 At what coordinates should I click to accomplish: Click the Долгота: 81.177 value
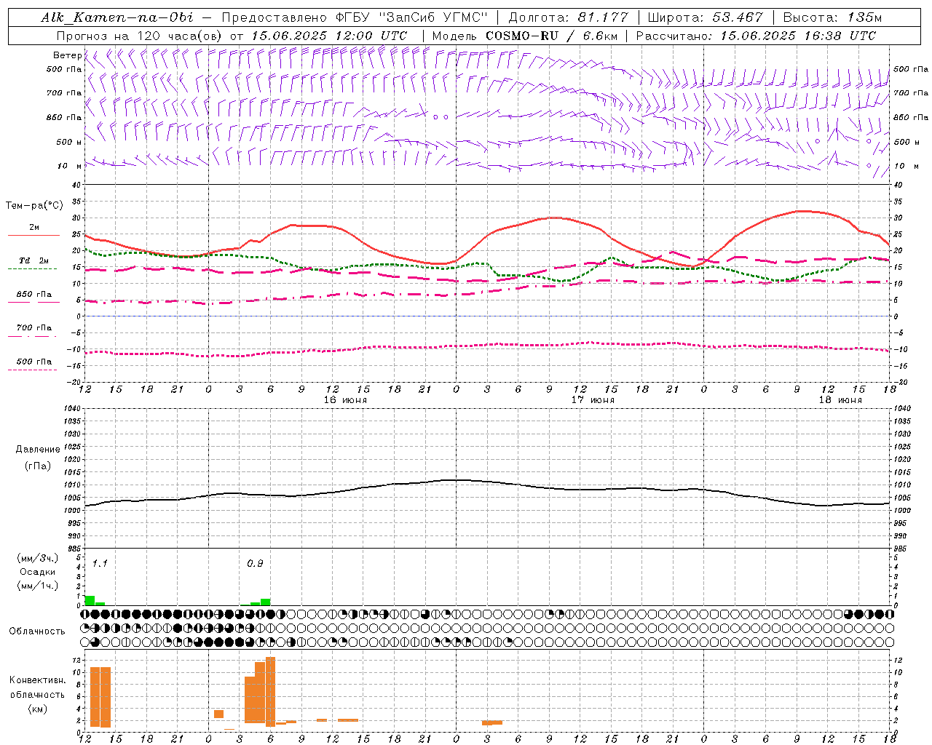click(x=567, y=17)
